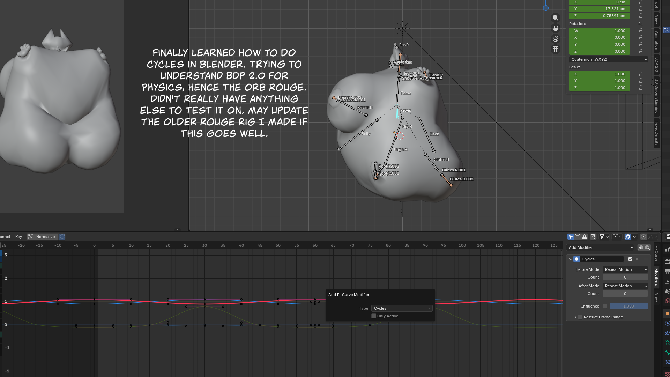Toggle lock on Location Y (17.821 cm)
Image resolution: width=670 pixels, height=377 pixels.
tap(641, 9)
